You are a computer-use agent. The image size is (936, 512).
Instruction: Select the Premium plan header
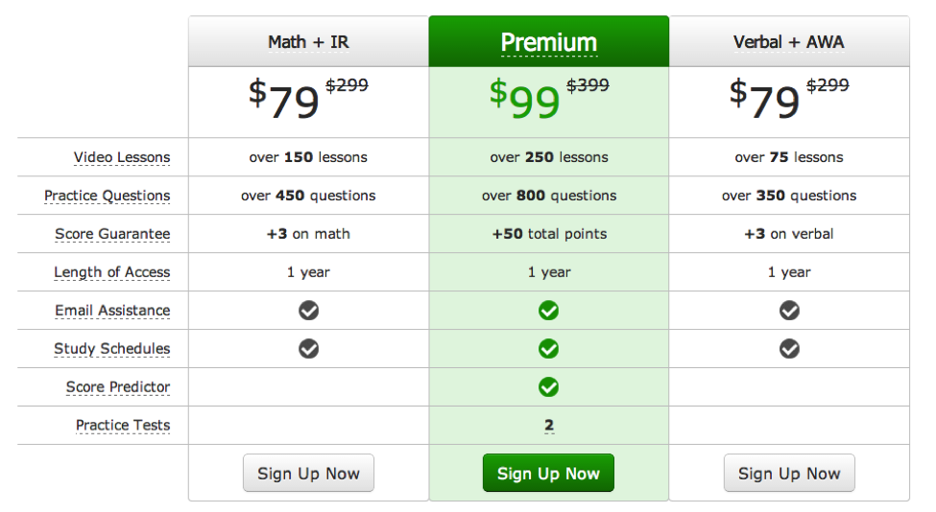(x=549, y=42)
